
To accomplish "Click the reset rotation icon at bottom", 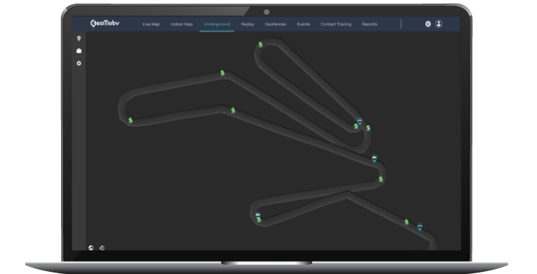I will (102, 248).
